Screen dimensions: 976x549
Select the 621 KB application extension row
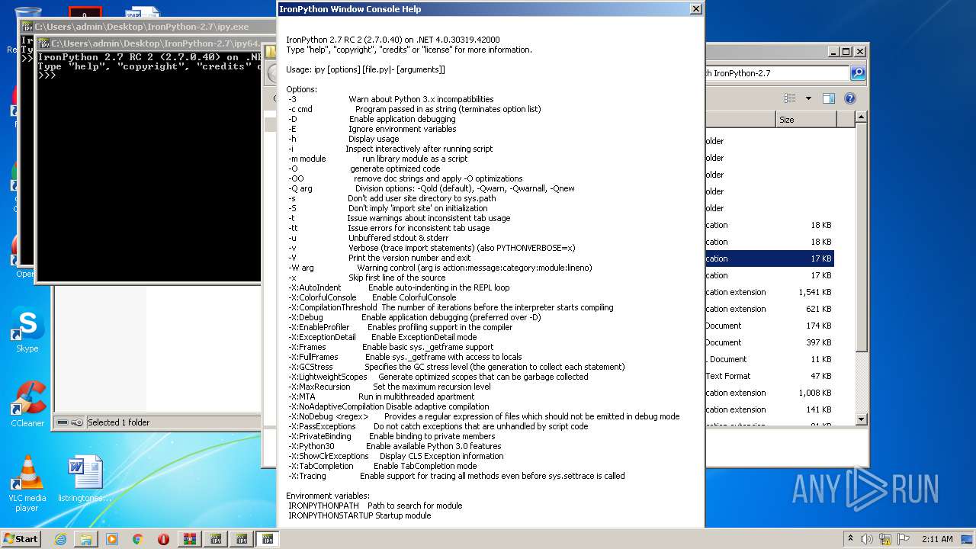point(769,309)
